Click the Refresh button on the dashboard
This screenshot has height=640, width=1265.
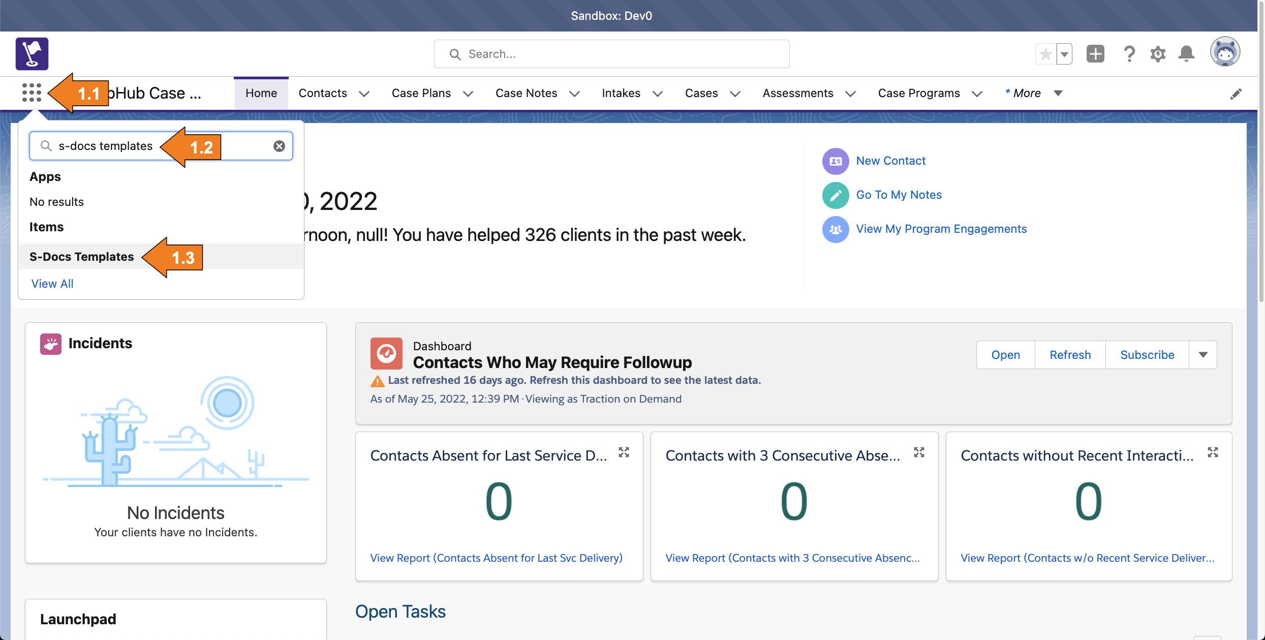(1069, 354)
